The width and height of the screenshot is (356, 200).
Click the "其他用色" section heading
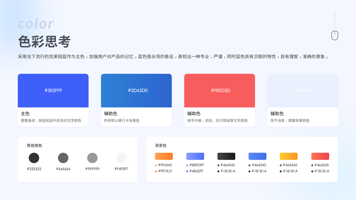34,146
